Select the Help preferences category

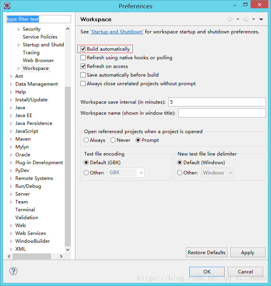(x=20, y=92)
